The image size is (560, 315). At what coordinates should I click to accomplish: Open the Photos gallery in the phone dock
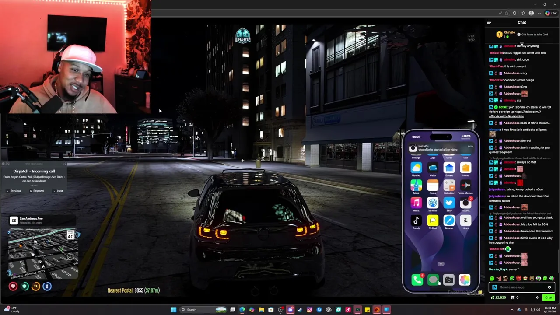coord(465,280)
